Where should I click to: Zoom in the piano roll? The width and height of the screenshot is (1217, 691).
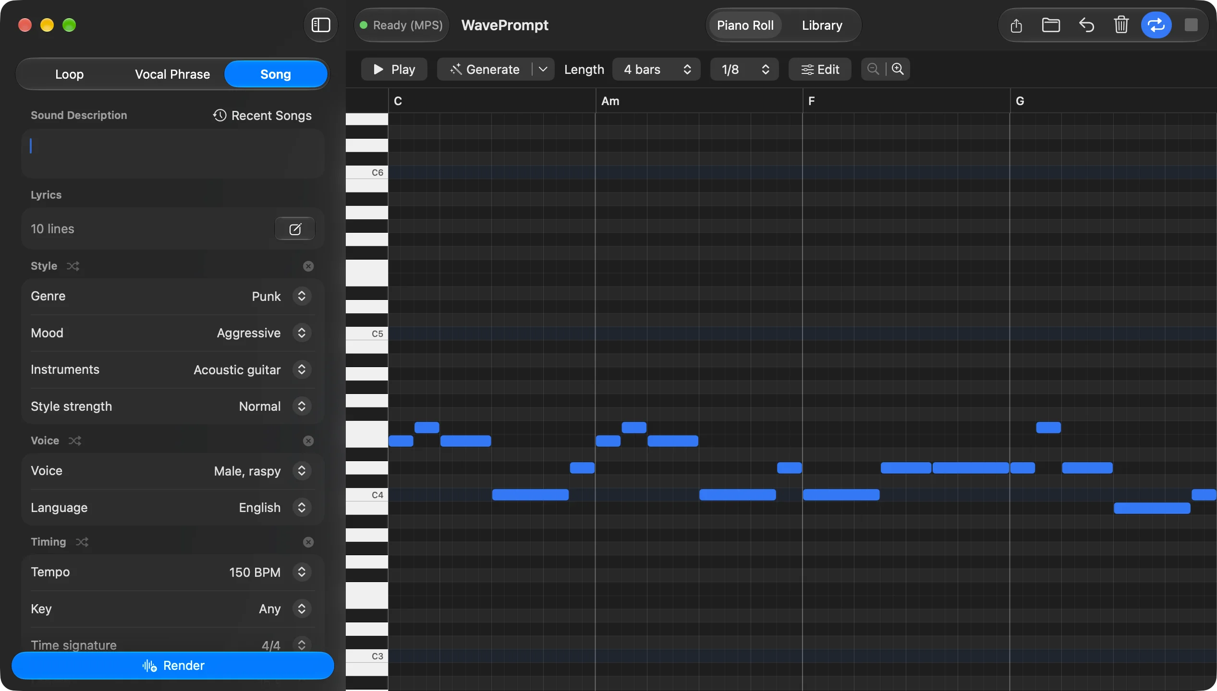tap(898, 69)
